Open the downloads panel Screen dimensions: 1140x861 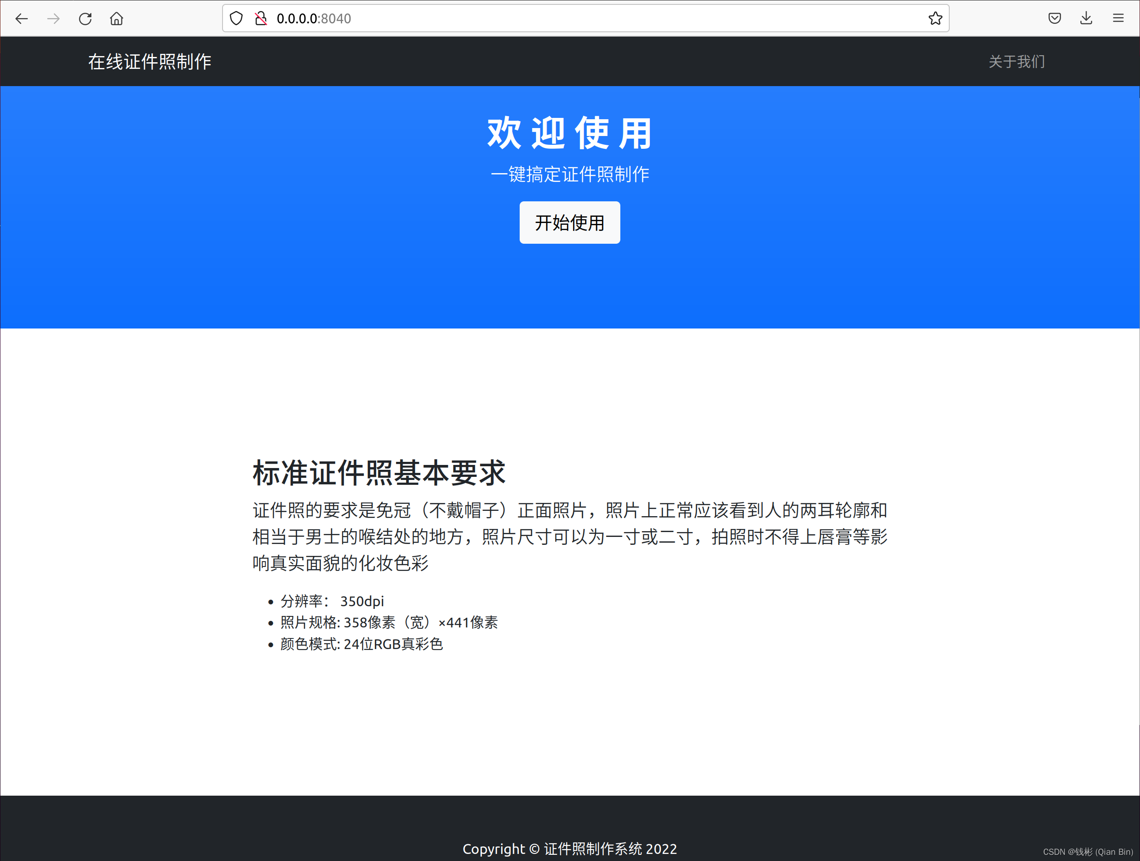tap(1087, 19)
